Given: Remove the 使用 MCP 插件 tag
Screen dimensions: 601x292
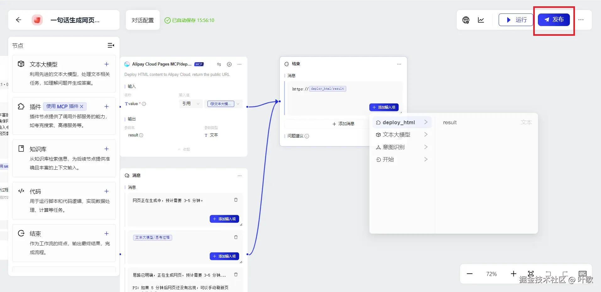Looking at the screenshot, I should (x=82, y=107).
